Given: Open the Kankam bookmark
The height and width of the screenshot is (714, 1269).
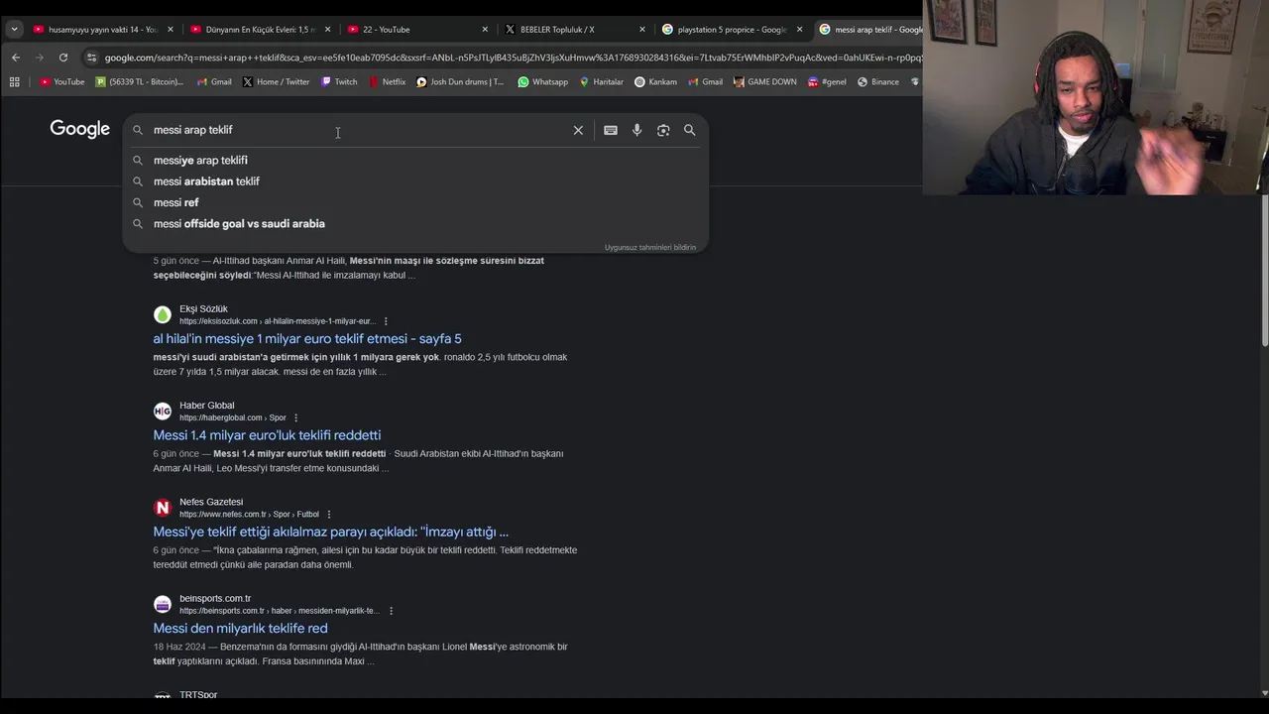Looking at the screenshot, I should click(x=655, y=82).
